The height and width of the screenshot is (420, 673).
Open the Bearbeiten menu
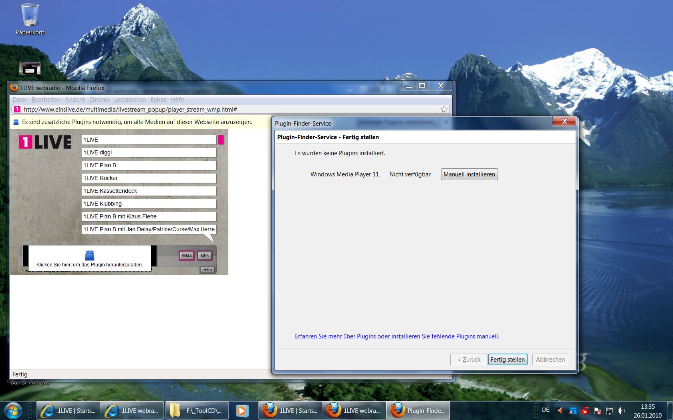click(x=46, y=100)
